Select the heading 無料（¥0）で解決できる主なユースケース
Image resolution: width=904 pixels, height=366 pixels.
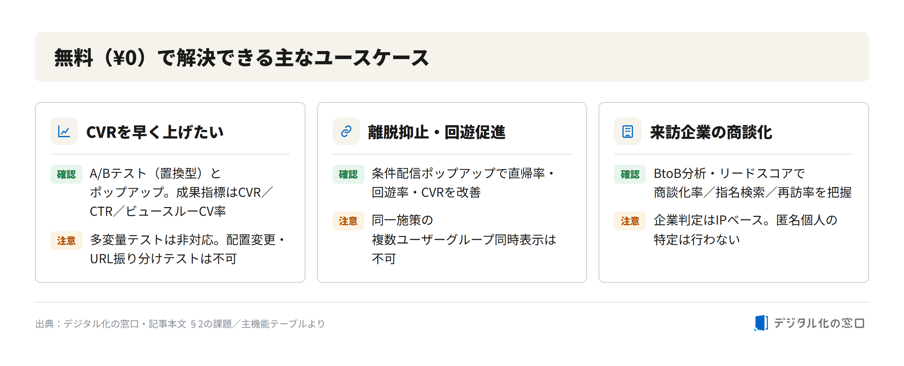(242, 58)
